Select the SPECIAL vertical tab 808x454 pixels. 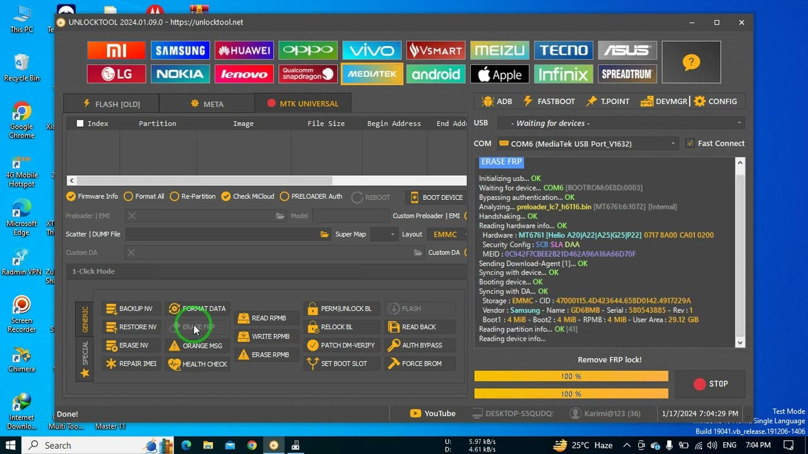tap(85, 359)
